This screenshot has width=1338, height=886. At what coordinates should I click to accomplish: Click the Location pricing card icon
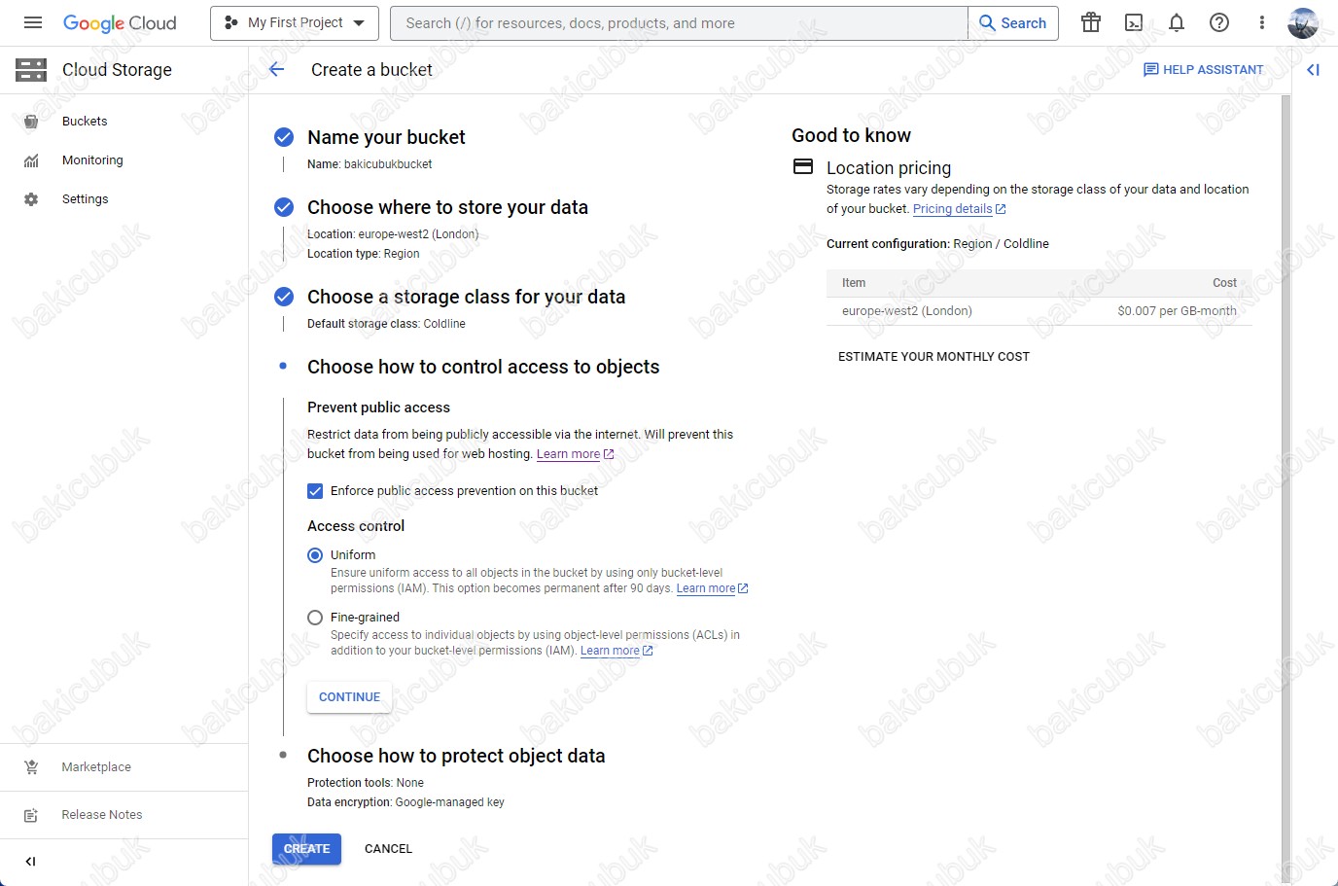point(803,166)
